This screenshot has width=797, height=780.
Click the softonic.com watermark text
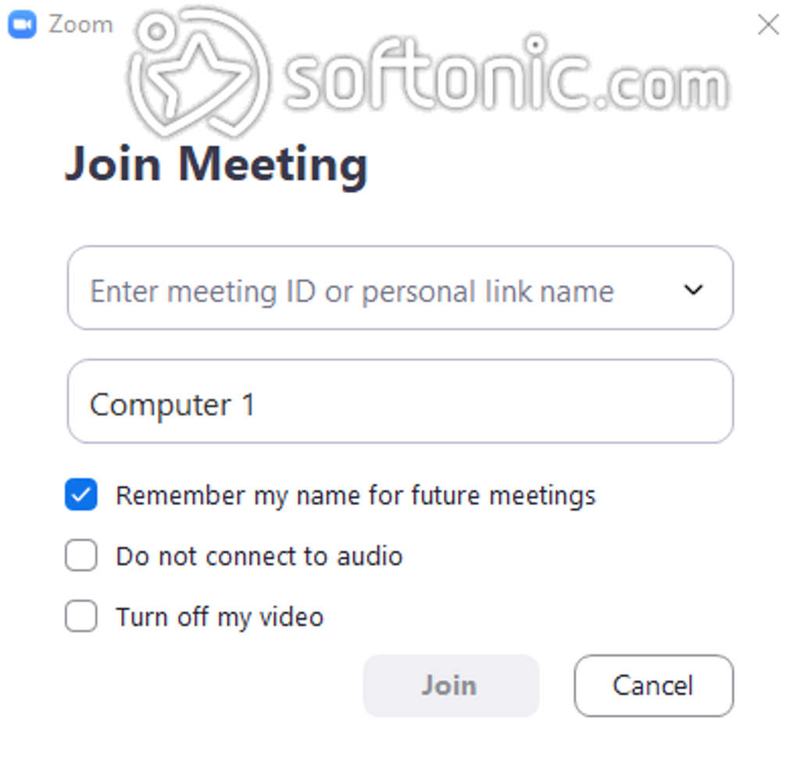(x=506, y=75)
